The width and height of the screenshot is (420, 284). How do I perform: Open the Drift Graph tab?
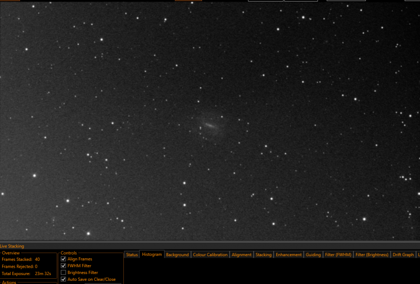403,255
